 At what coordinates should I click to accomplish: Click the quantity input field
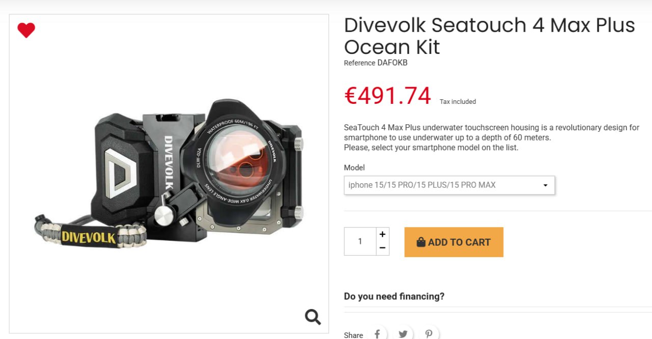360,241
